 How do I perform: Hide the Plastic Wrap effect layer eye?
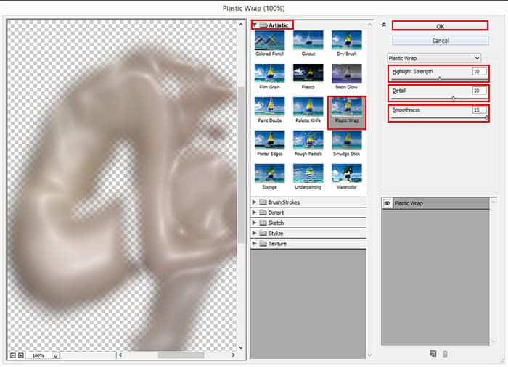[x=387, y=203]
